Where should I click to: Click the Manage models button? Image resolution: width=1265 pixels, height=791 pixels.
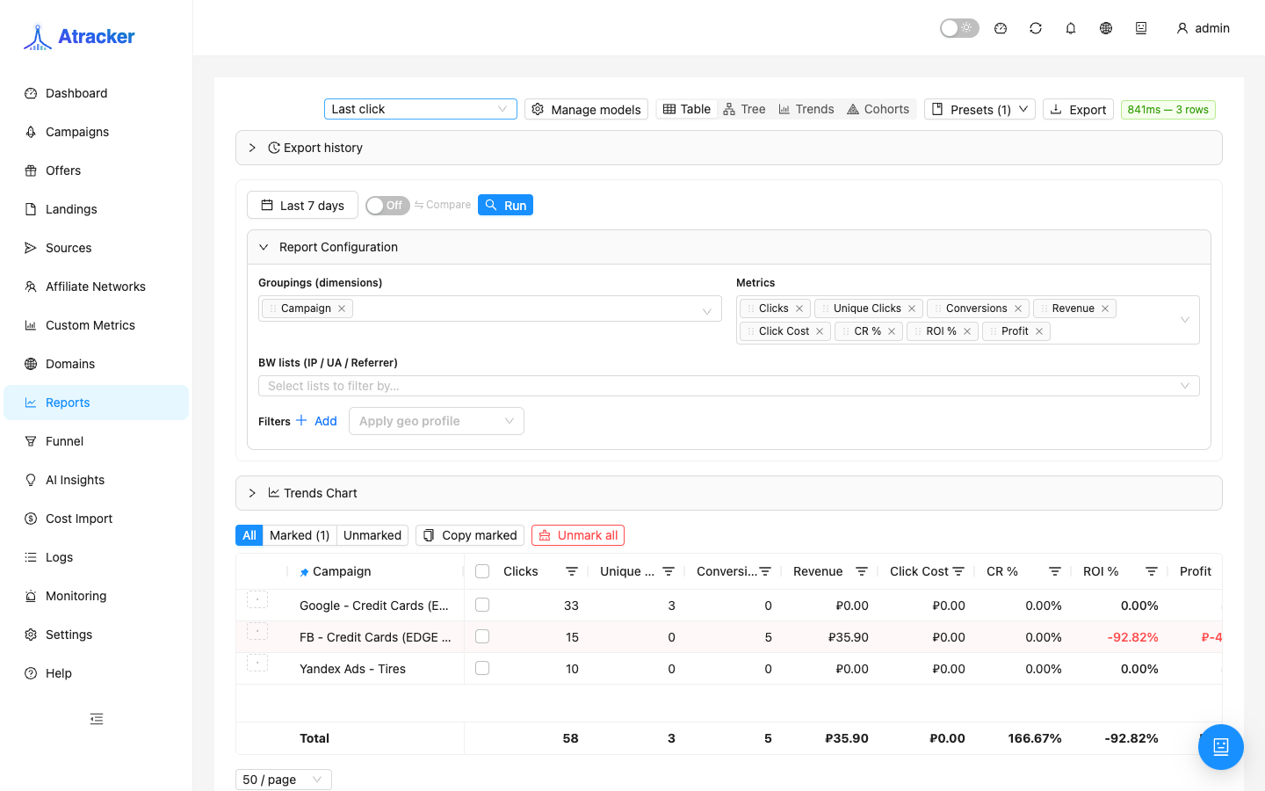586,109
